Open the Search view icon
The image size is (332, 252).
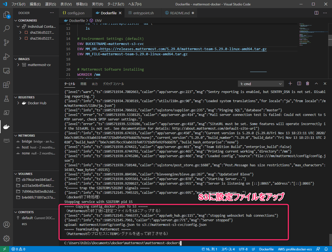pos(6,28)
